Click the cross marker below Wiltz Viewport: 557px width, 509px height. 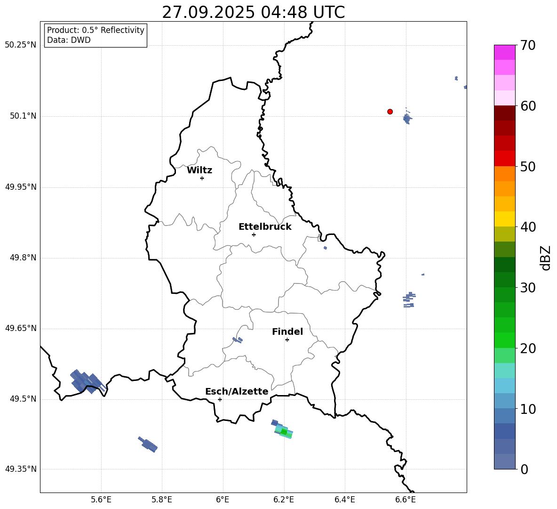tap(202, 178)
